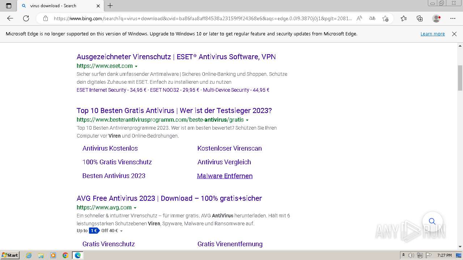Open File Explorer folder in taskbar
Screen dimensions: 463x260
[x=41, y=255]
